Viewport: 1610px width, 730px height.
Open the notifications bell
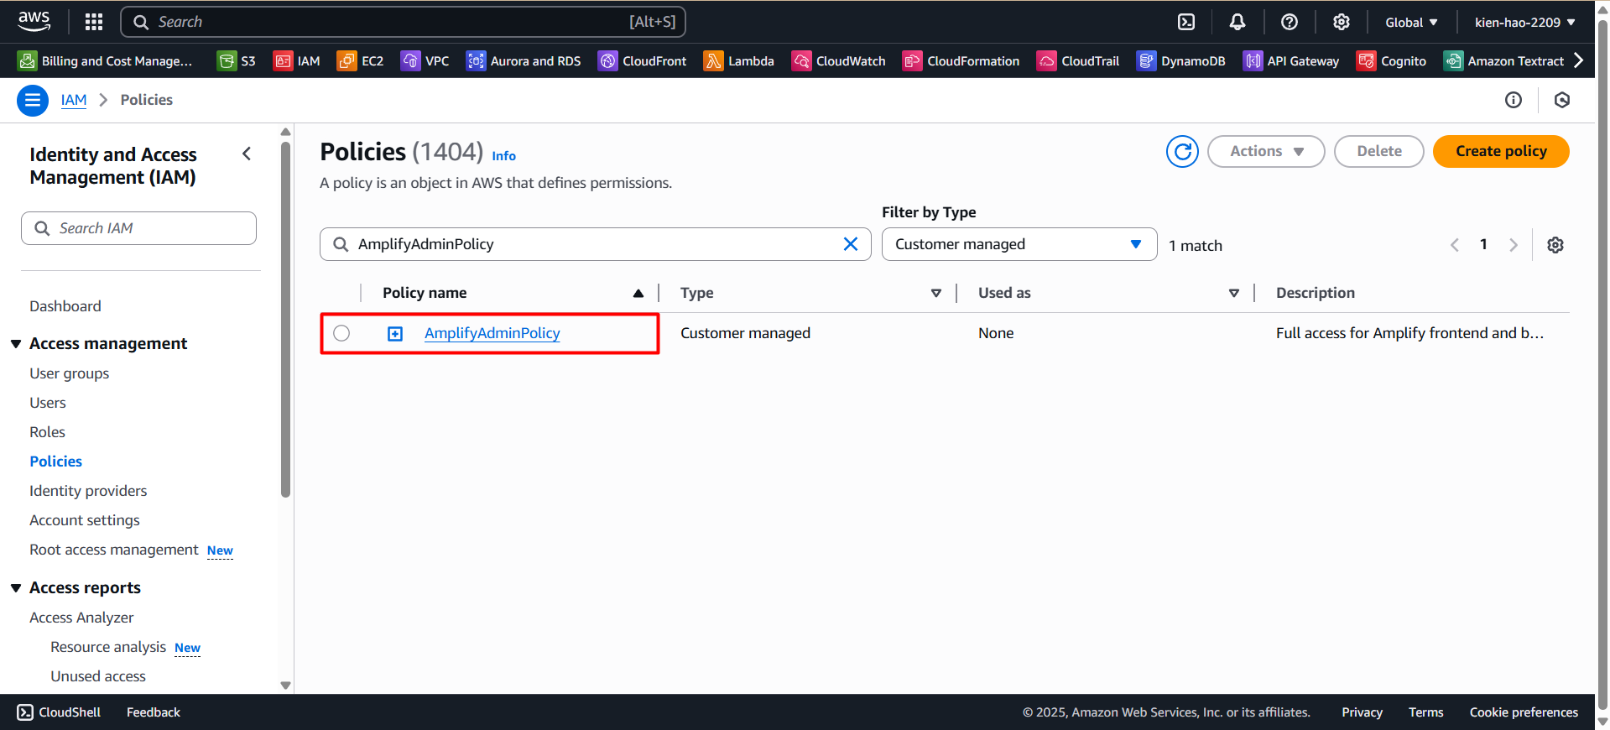pyautogui.click(x=1237, y=22)
